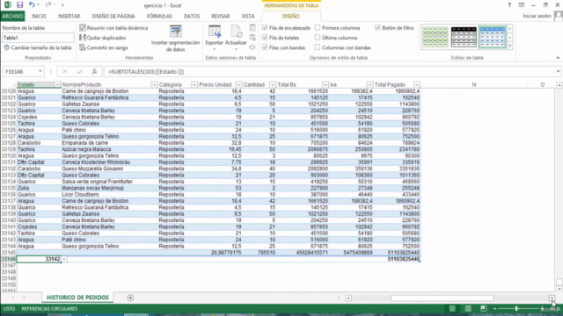Click the vertical scrollbar thumb

point(559,282)
